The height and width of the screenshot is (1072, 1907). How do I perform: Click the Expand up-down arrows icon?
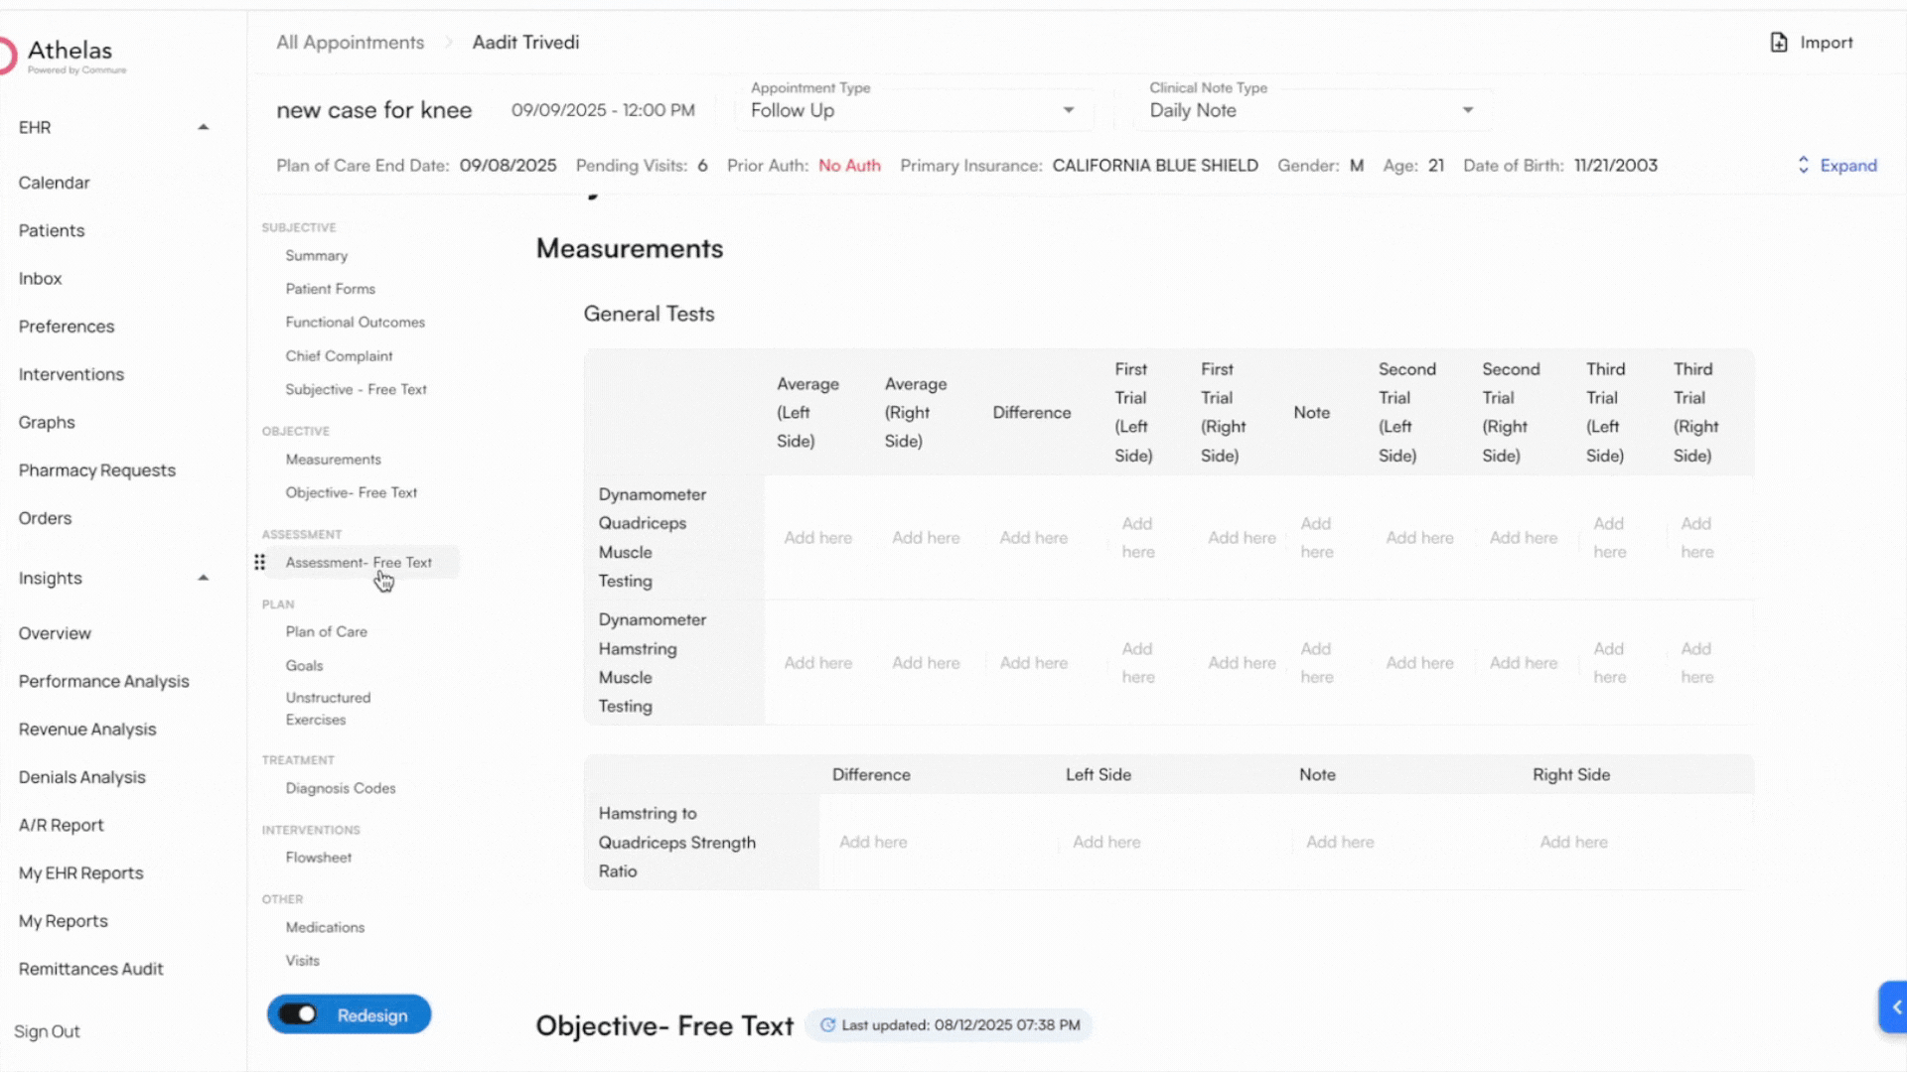[1804, 166]
